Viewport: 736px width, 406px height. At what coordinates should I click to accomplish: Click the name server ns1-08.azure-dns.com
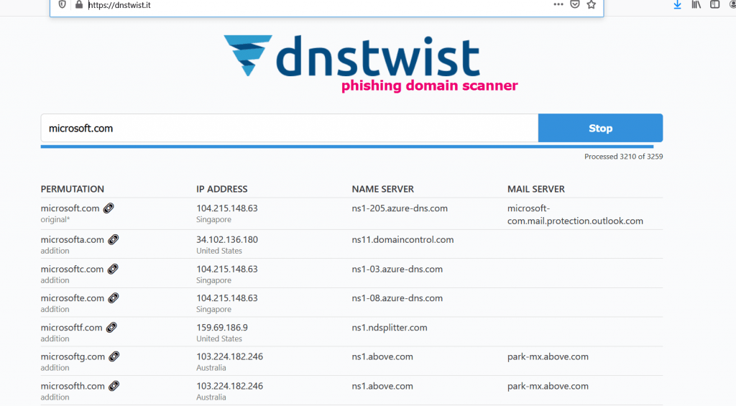click(397, 298)
